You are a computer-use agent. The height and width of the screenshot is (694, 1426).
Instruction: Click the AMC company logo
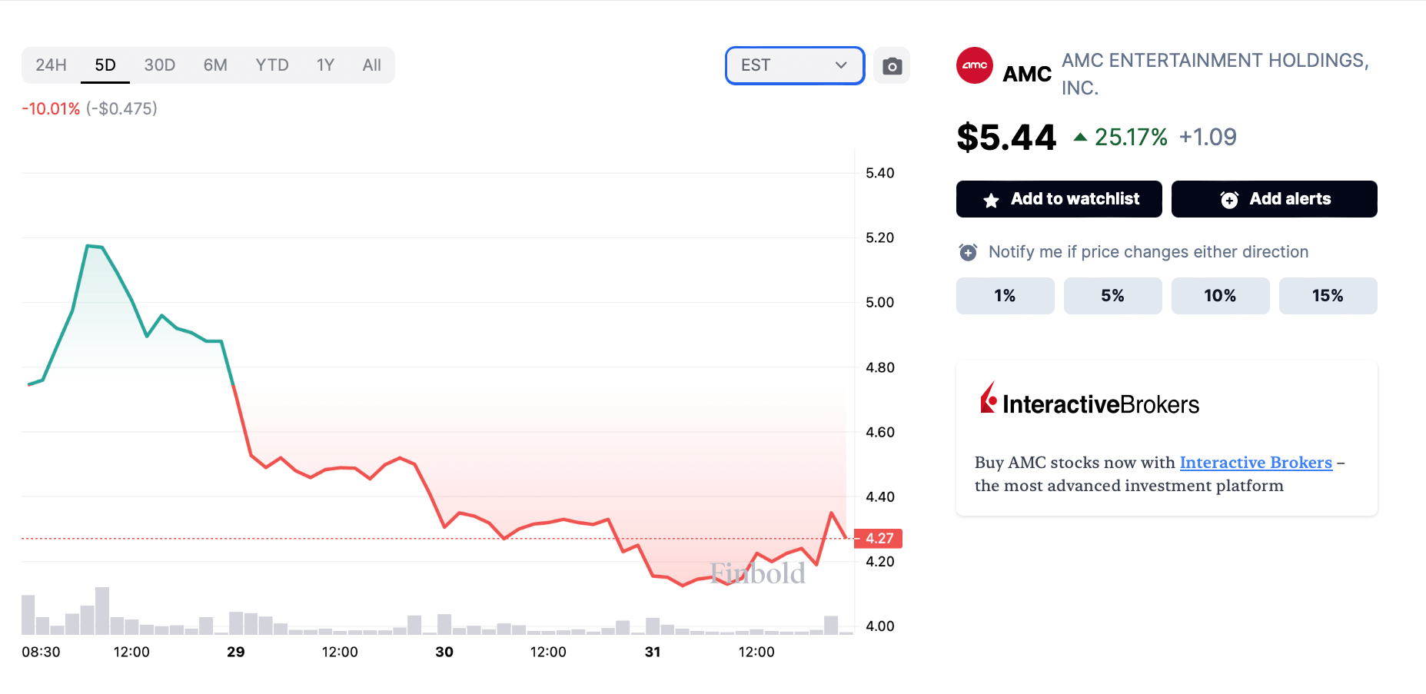[x=973, y=67]
